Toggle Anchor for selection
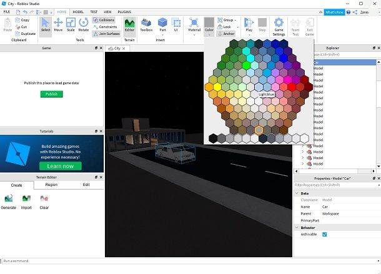The image size is (381, 274). click(x=226, y=34)
